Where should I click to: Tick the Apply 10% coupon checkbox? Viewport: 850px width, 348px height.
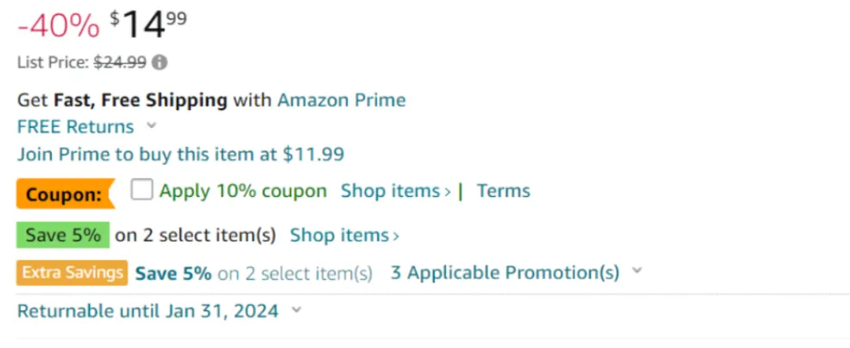(142, 190)
